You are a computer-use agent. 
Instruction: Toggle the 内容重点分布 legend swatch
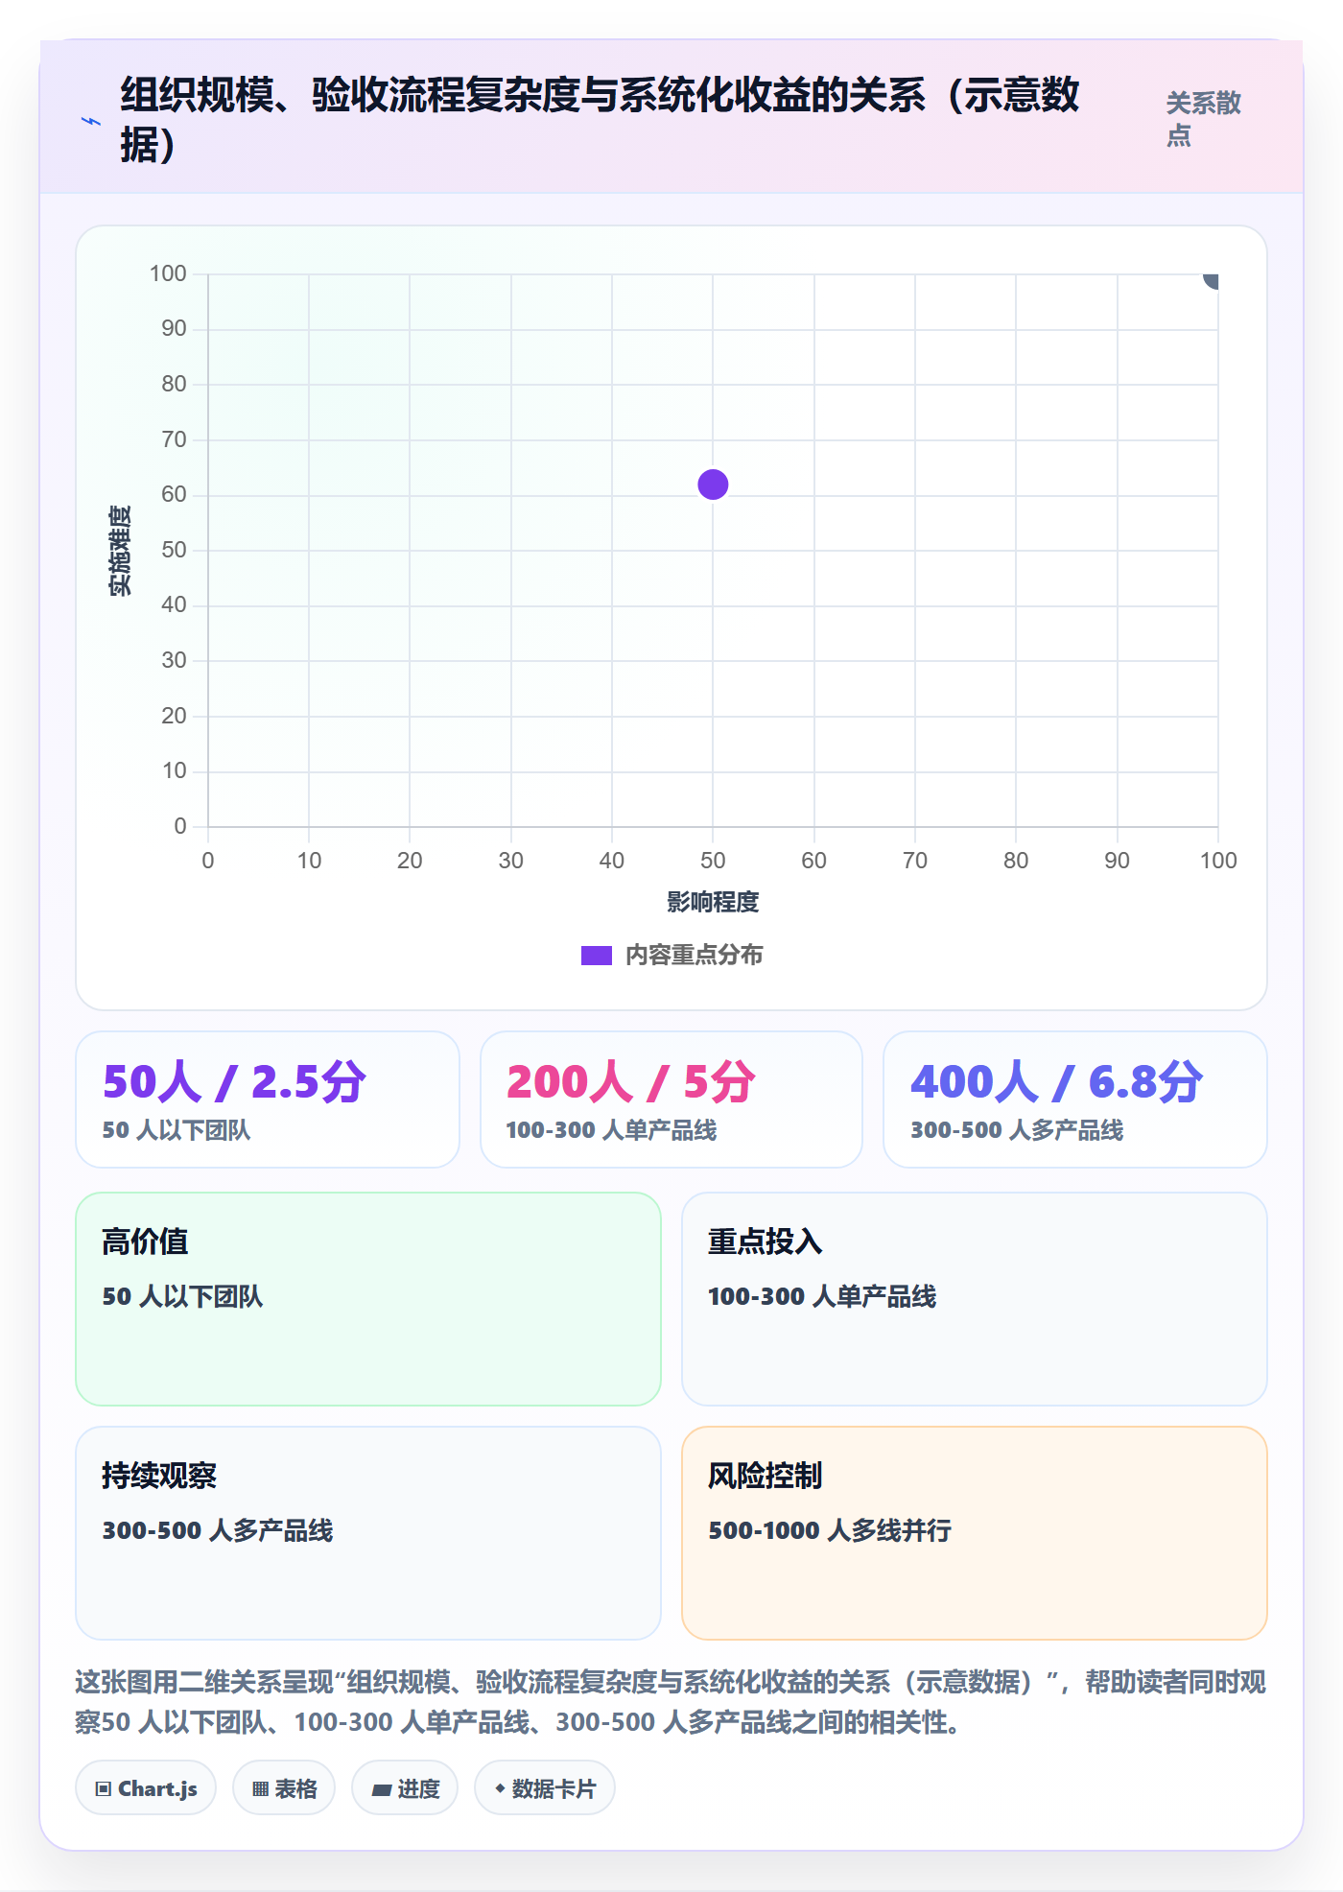click(596, 956)
